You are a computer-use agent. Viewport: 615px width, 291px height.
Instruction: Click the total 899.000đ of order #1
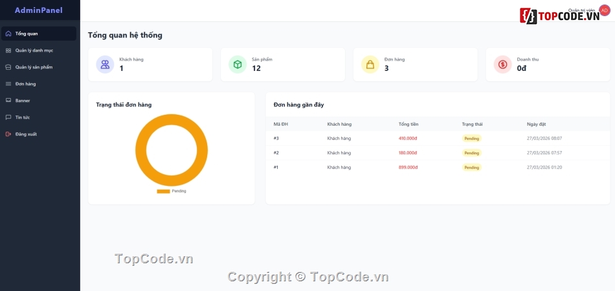point(408,167)
